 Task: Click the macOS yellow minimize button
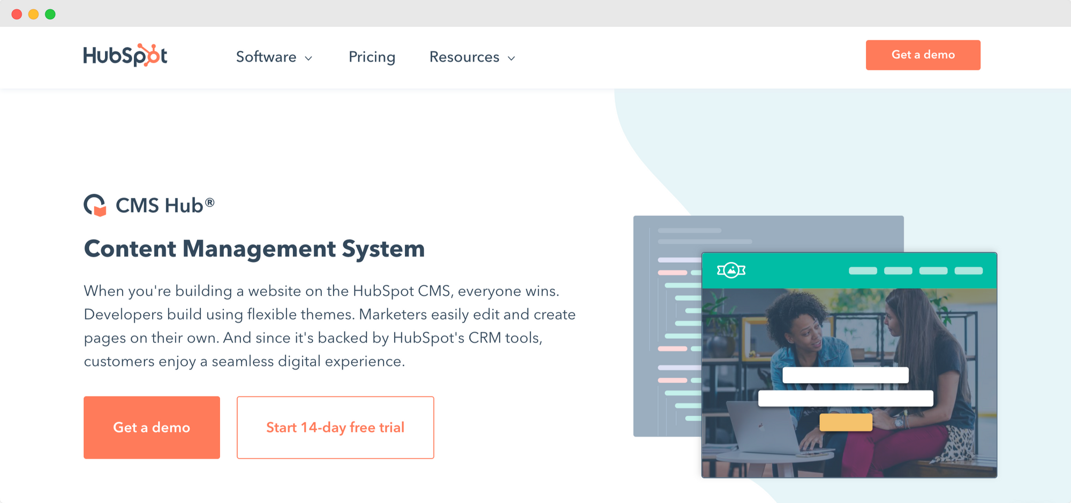tap(33, 14)
